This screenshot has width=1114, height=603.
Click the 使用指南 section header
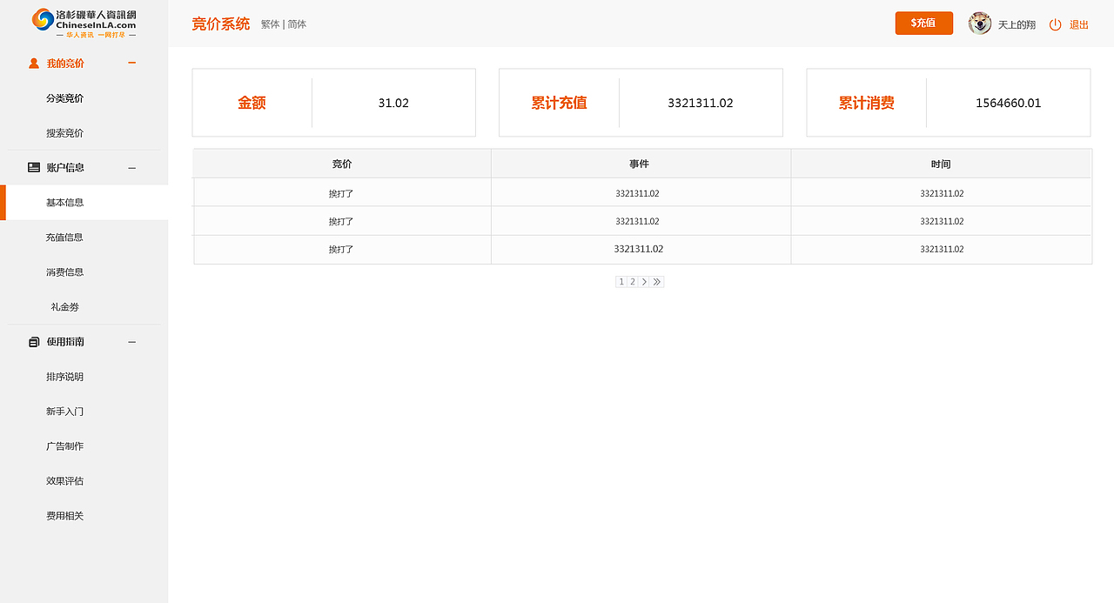click(x=65, y=342)
